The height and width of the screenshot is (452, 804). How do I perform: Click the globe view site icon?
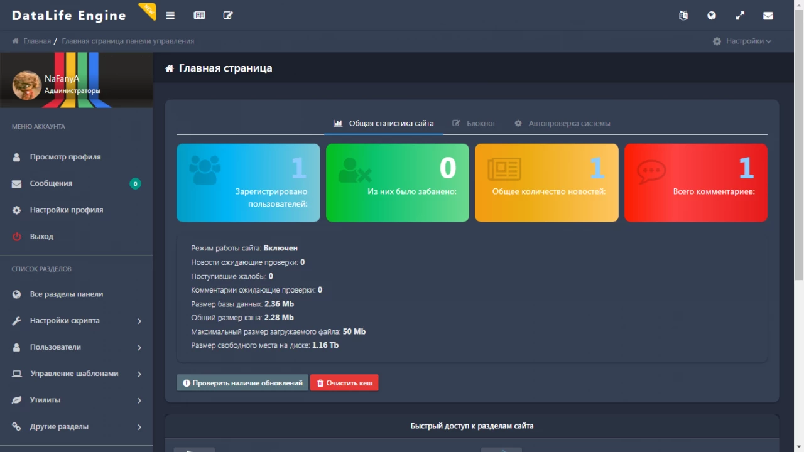(712, 16)
